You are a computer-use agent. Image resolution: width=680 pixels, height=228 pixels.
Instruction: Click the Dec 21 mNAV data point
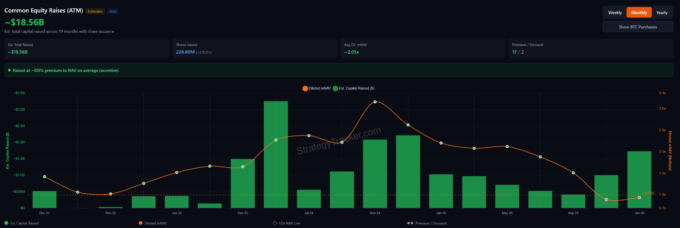(x=44, y=177)
